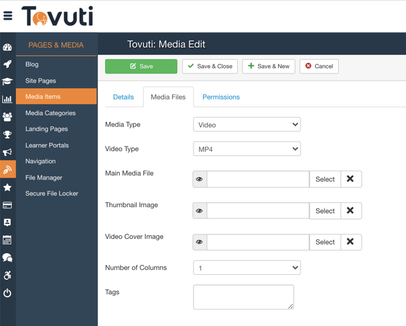Click the PAGES & MEDIA sidebar header
Image resolution: width=406 pixels, height=326 pixels.
[x=56, y=45]
